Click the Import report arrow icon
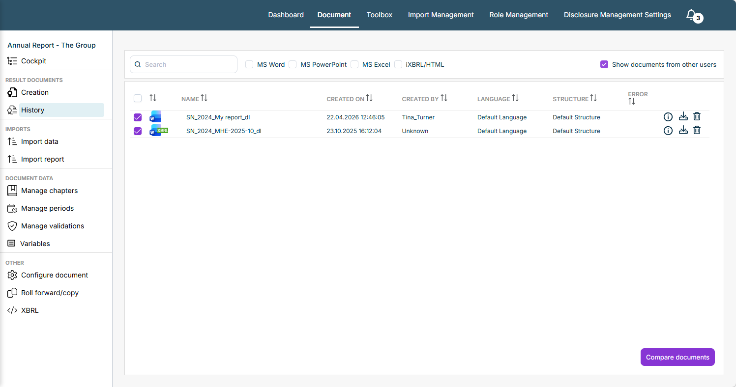 pyautogui.click(x=12, y=159)
